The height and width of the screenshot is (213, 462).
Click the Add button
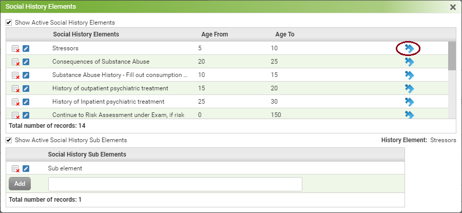click(x=20, y=184)
